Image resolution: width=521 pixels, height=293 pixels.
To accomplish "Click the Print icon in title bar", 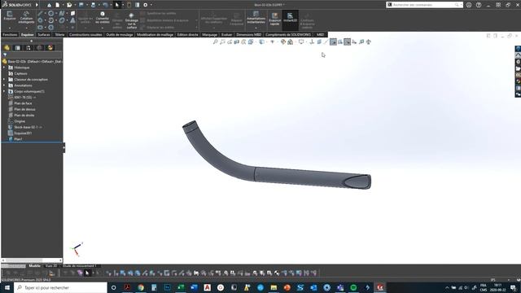I will (93, 5).
